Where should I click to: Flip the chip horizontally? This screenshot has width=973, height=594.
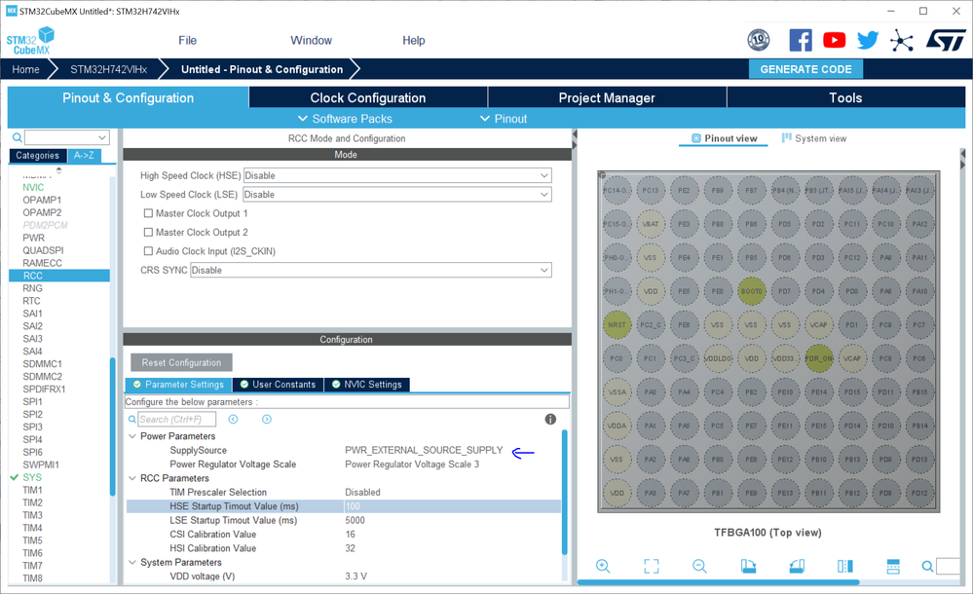click(845, 566)
